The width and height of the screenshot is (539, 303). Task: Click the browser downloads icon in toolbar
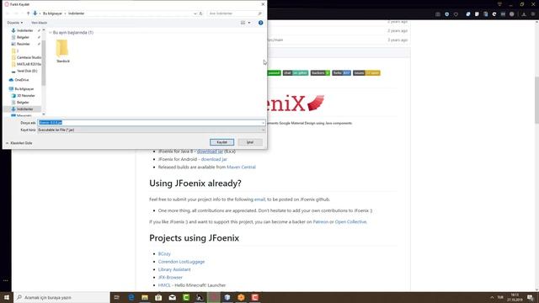524,14
